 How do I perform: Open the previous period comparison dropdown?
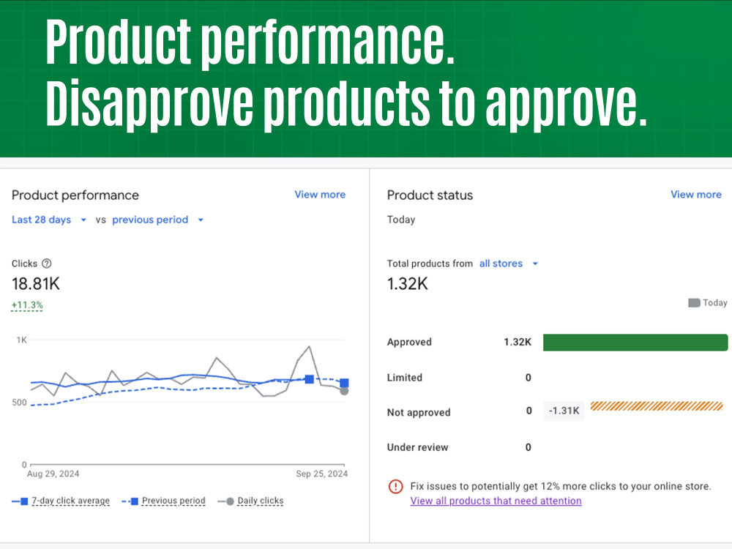pos(158,220)
